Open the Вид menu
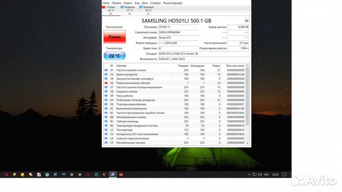Image resolution: width=342 pixels, height=192 pixels. tap(137, 3)
